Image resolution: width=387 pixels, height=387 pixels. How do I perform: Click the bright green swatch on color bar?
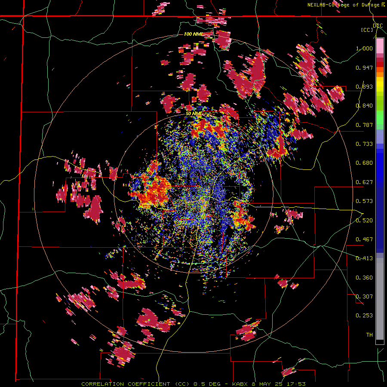380,118
